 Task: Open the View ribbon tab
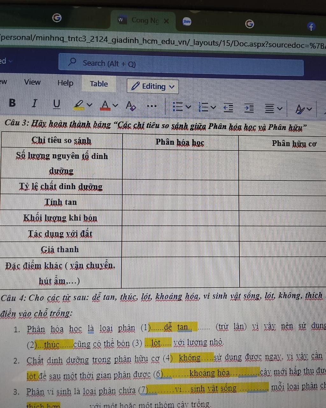32,82
